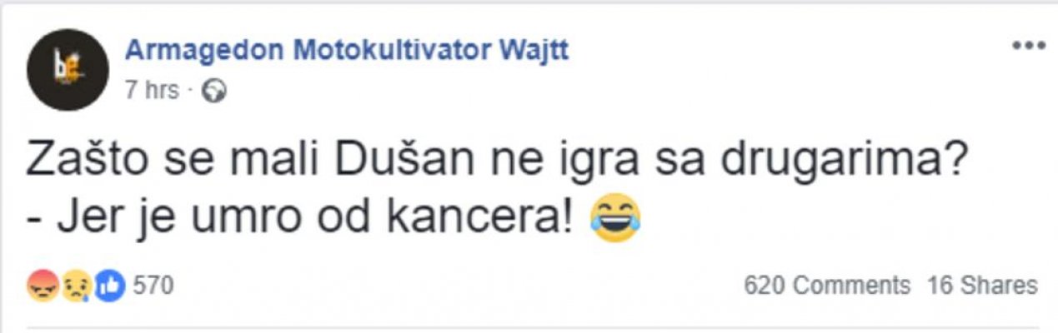
Task: Click the globe public privacy icon
Action: (x=214, y=91)
